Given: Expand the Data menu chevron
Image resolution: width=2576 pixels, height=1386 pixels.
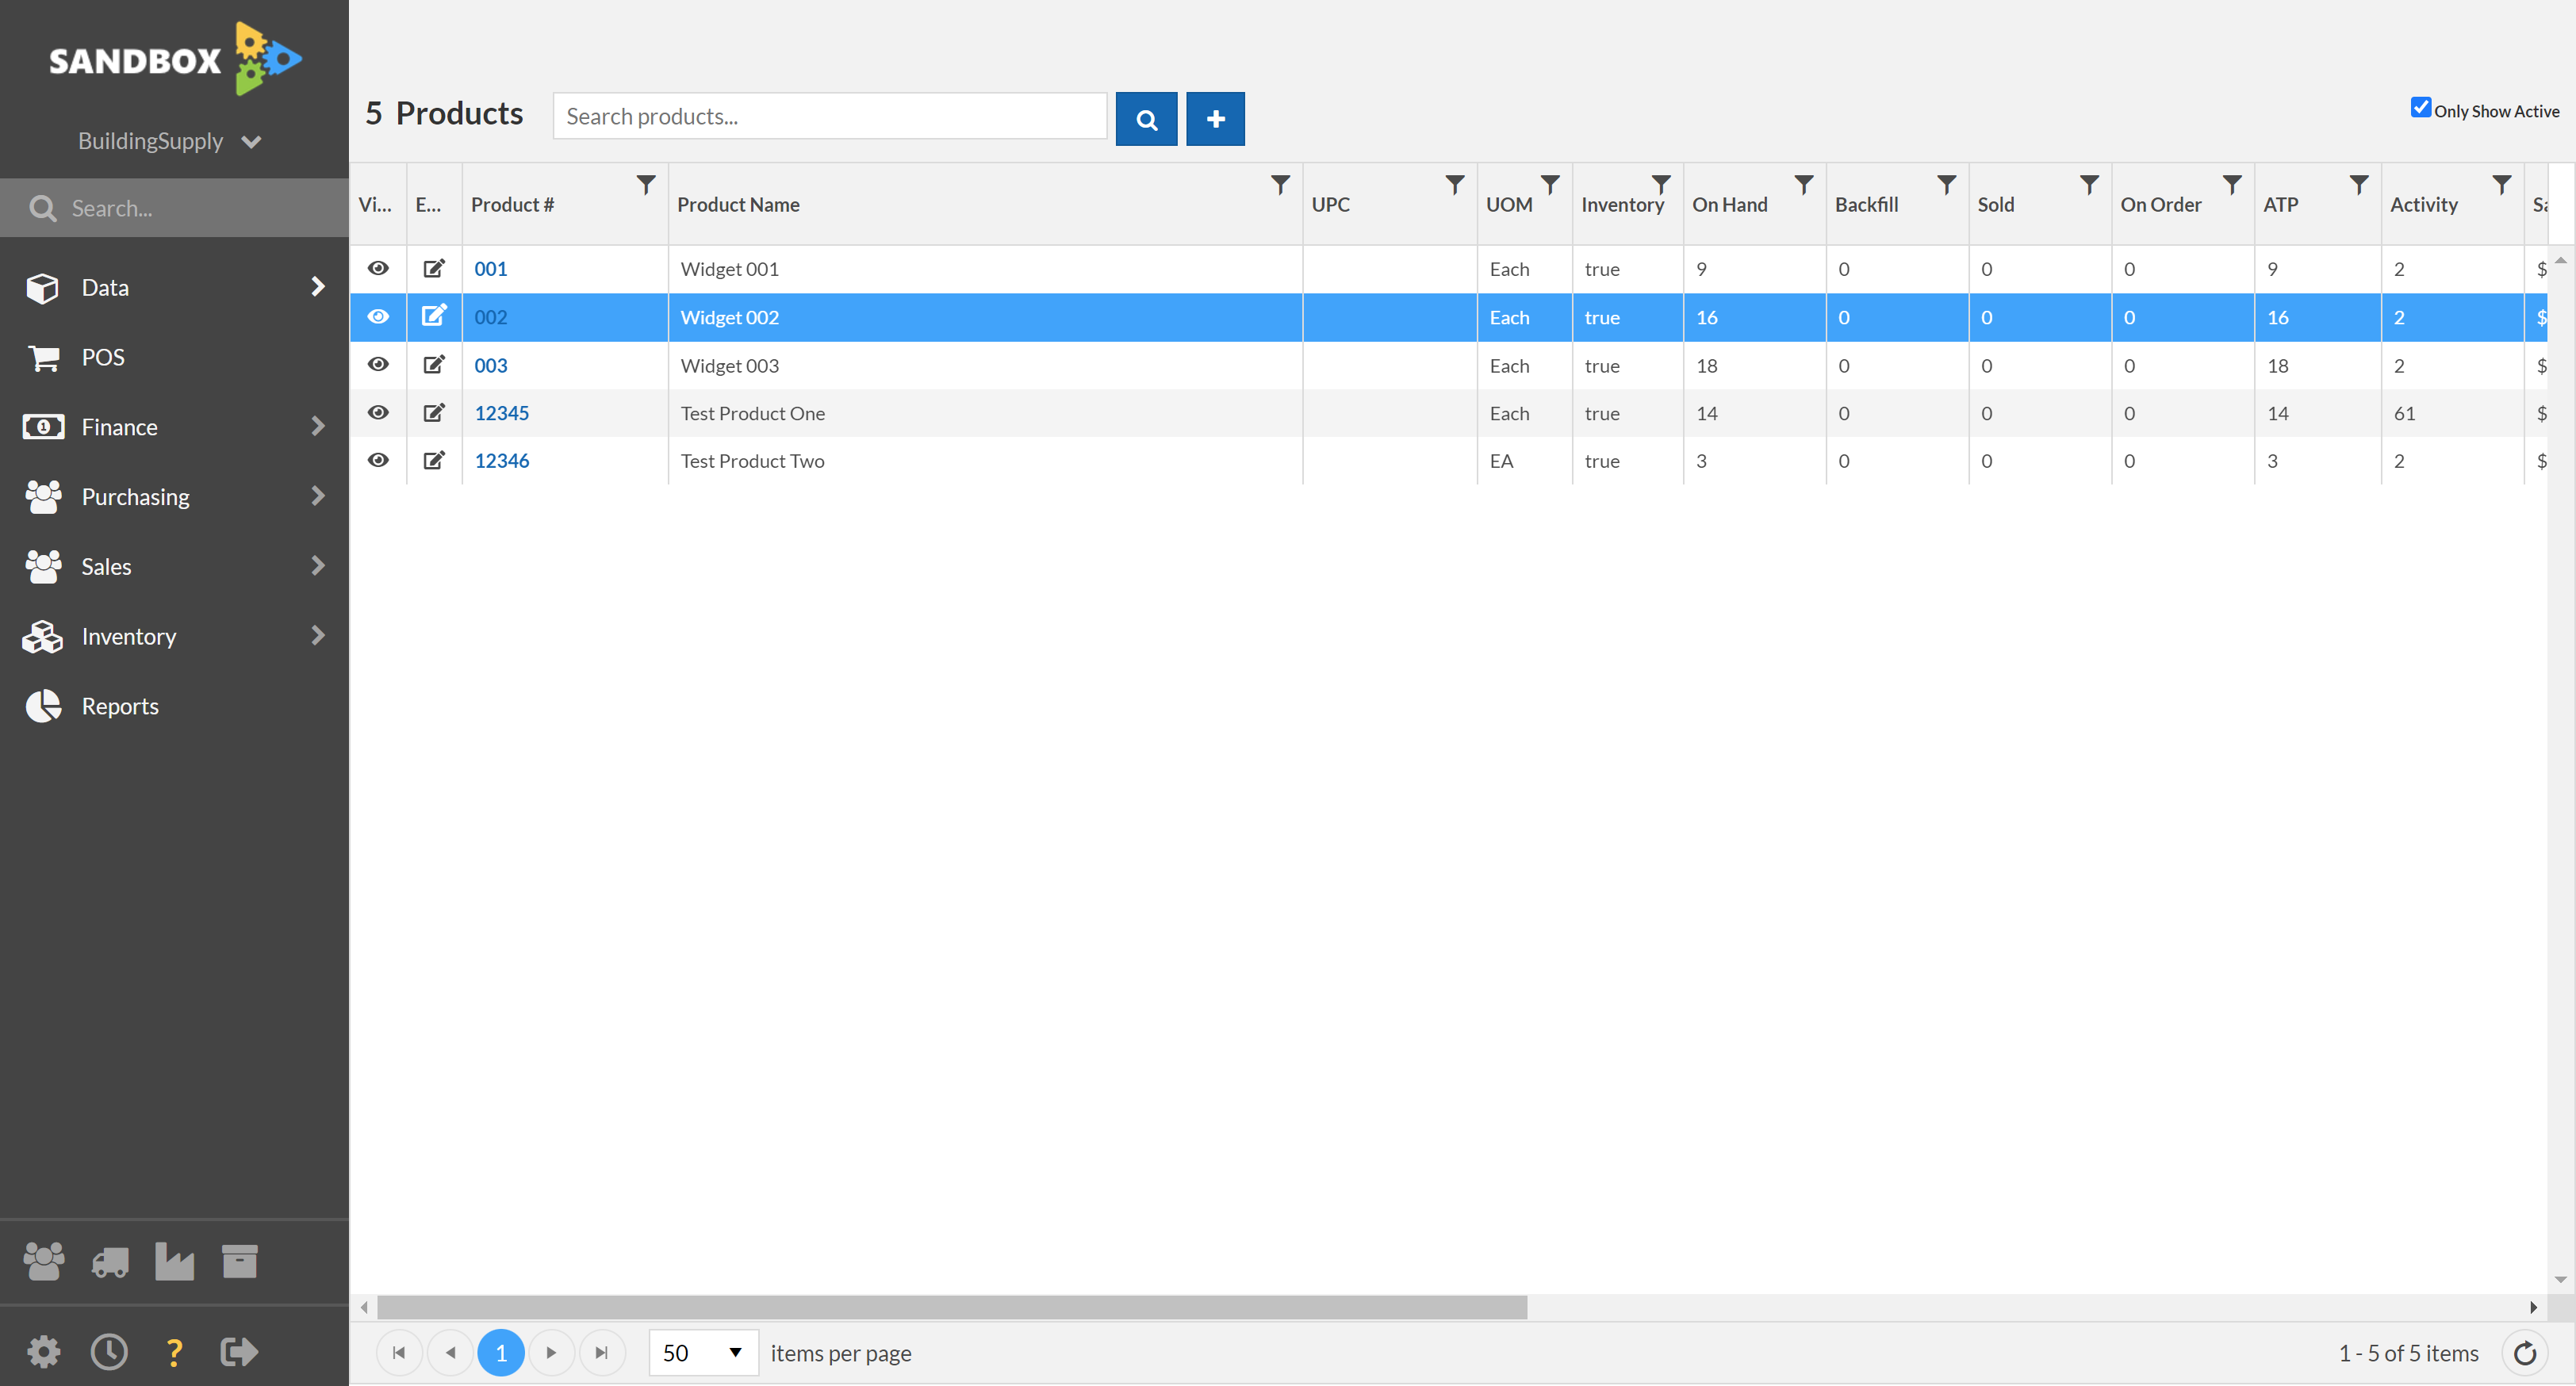Looking at the screenshot, I should click(x=318, y=287).
